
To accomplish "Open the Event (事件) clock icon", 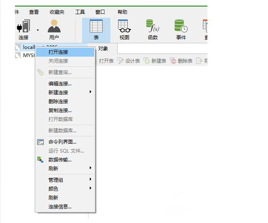I will click(181, 27).
